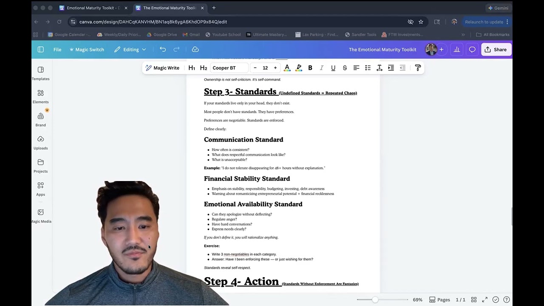Open the text spacing options
544x306 pixels.
point(380,68)
